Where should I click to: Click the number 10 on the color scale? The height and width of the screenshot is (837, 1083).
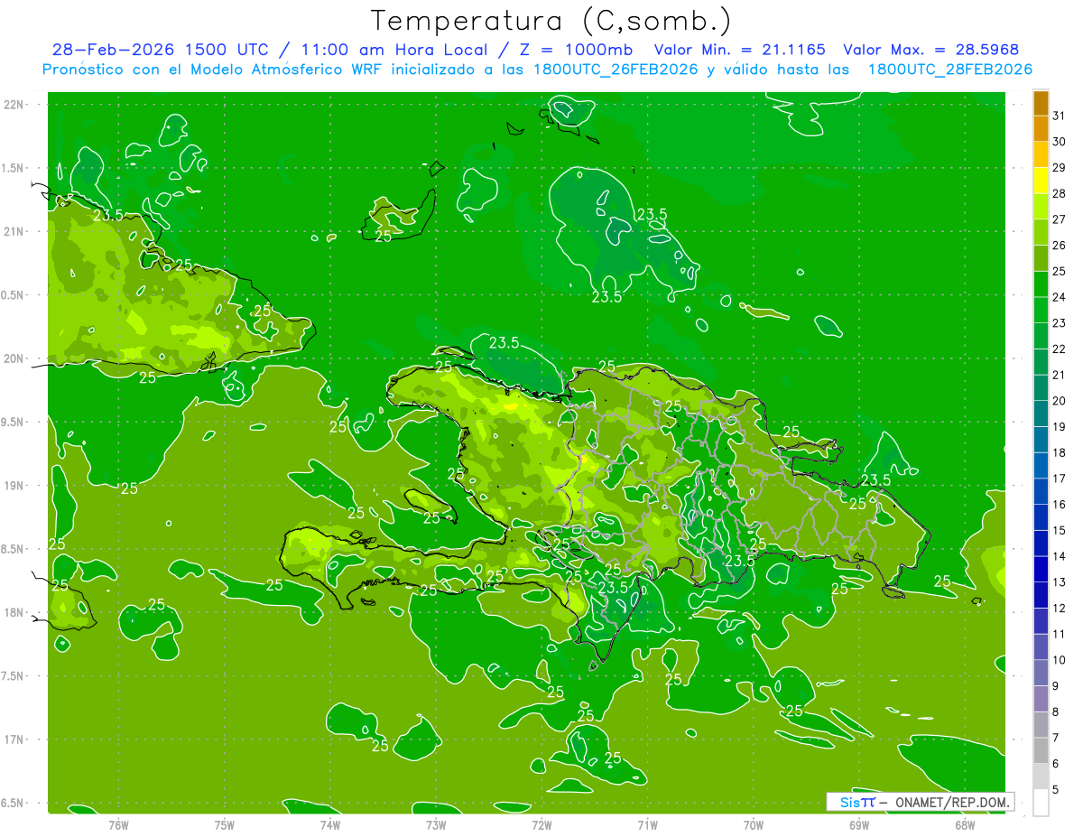point(1060,660)
